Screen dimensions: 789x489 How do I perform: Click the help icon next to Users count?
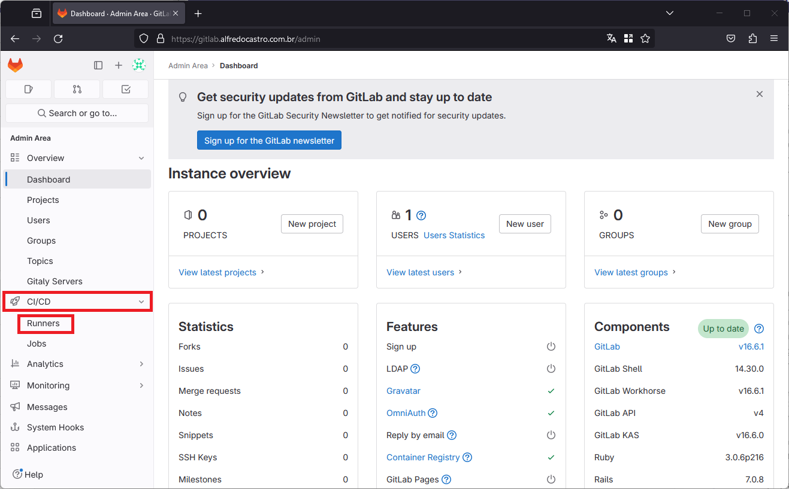[421, 215]
